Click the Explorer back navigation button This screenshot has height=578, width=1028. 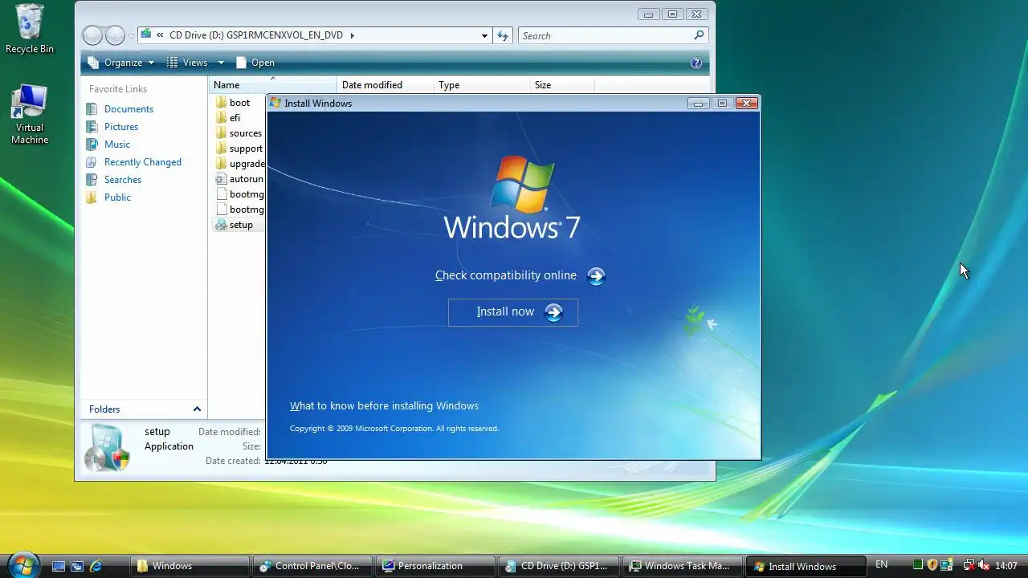93,35
